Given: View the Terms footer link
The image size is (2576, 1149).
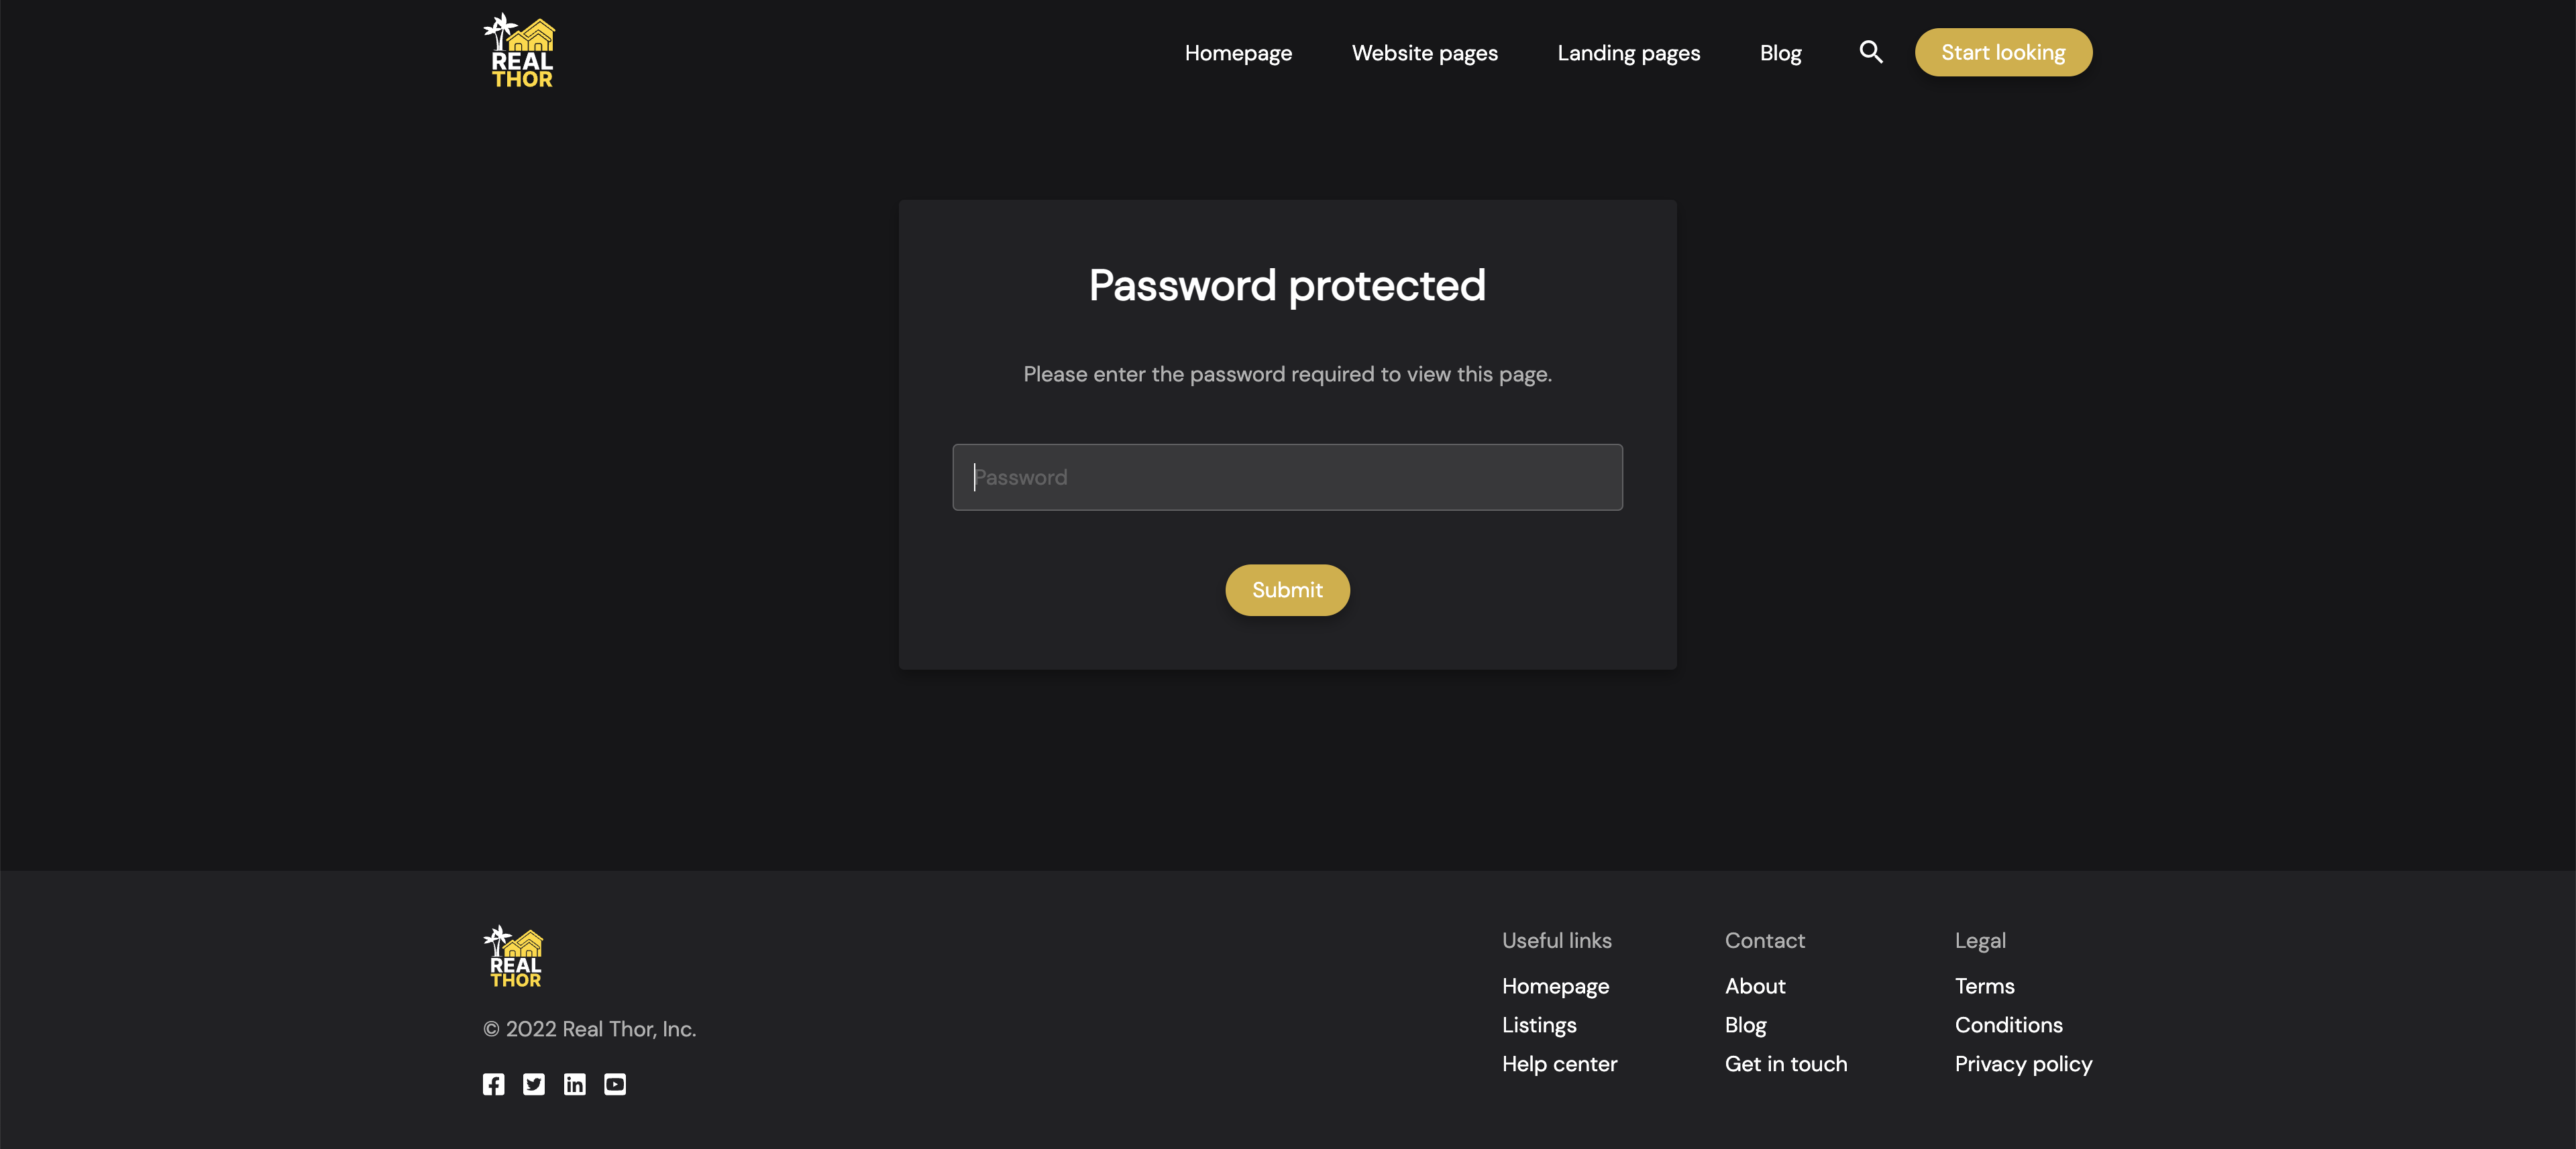Looking at the screenshot, I should (1984, 986).
